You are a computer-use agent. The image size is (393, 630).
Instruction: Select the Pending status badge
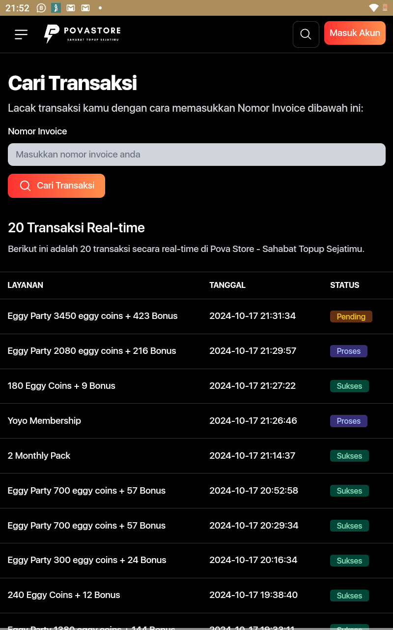point(351,316)
